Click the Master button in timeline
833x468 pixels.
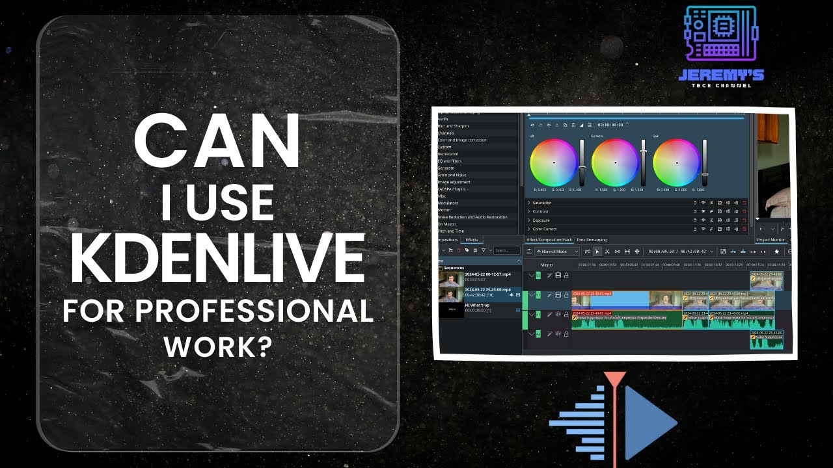[547, 265]
